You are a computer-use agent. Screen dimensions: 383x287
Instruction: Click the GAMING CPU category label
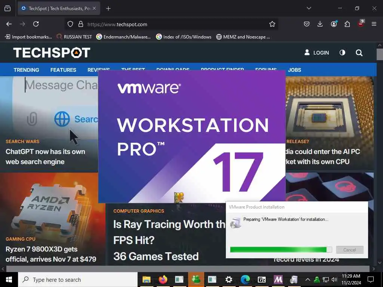[x=21, y=239]
